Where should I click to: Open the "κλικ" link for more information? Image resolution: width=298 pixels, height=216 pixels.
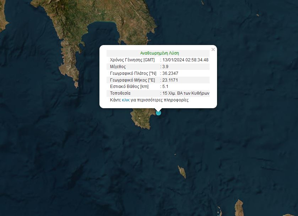pos(126,100)
